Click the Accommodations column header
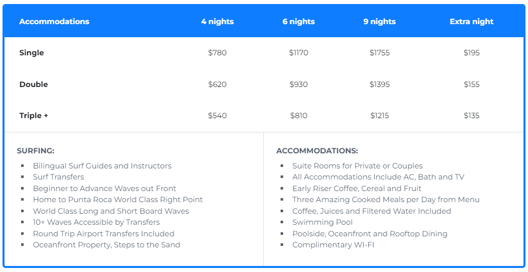The height and width of the screenshot is (272, 528). [54, 22]
